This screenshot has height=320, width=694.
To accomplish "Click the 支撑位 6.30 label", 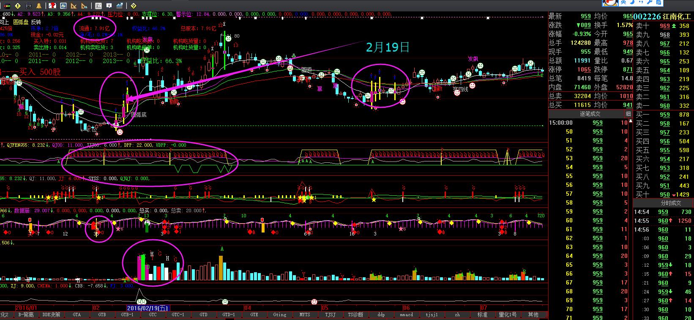I will (x=157, y=14).
